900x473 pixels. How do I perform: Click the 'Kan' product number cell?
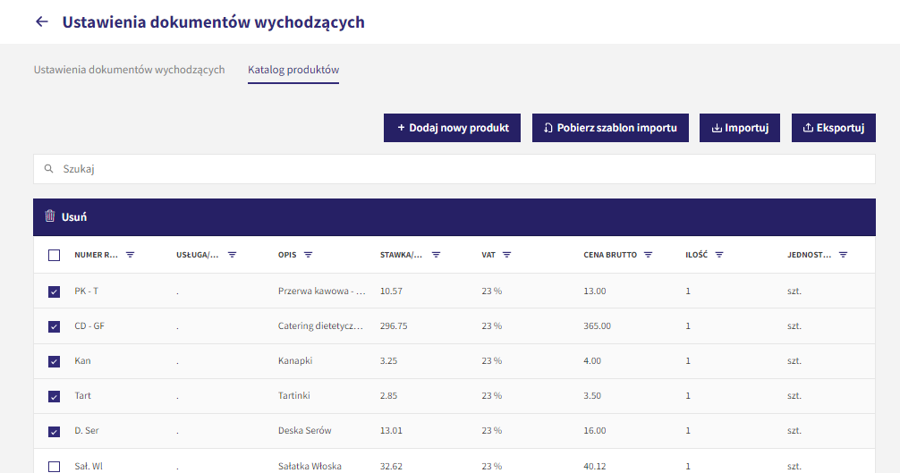point(82,360)
